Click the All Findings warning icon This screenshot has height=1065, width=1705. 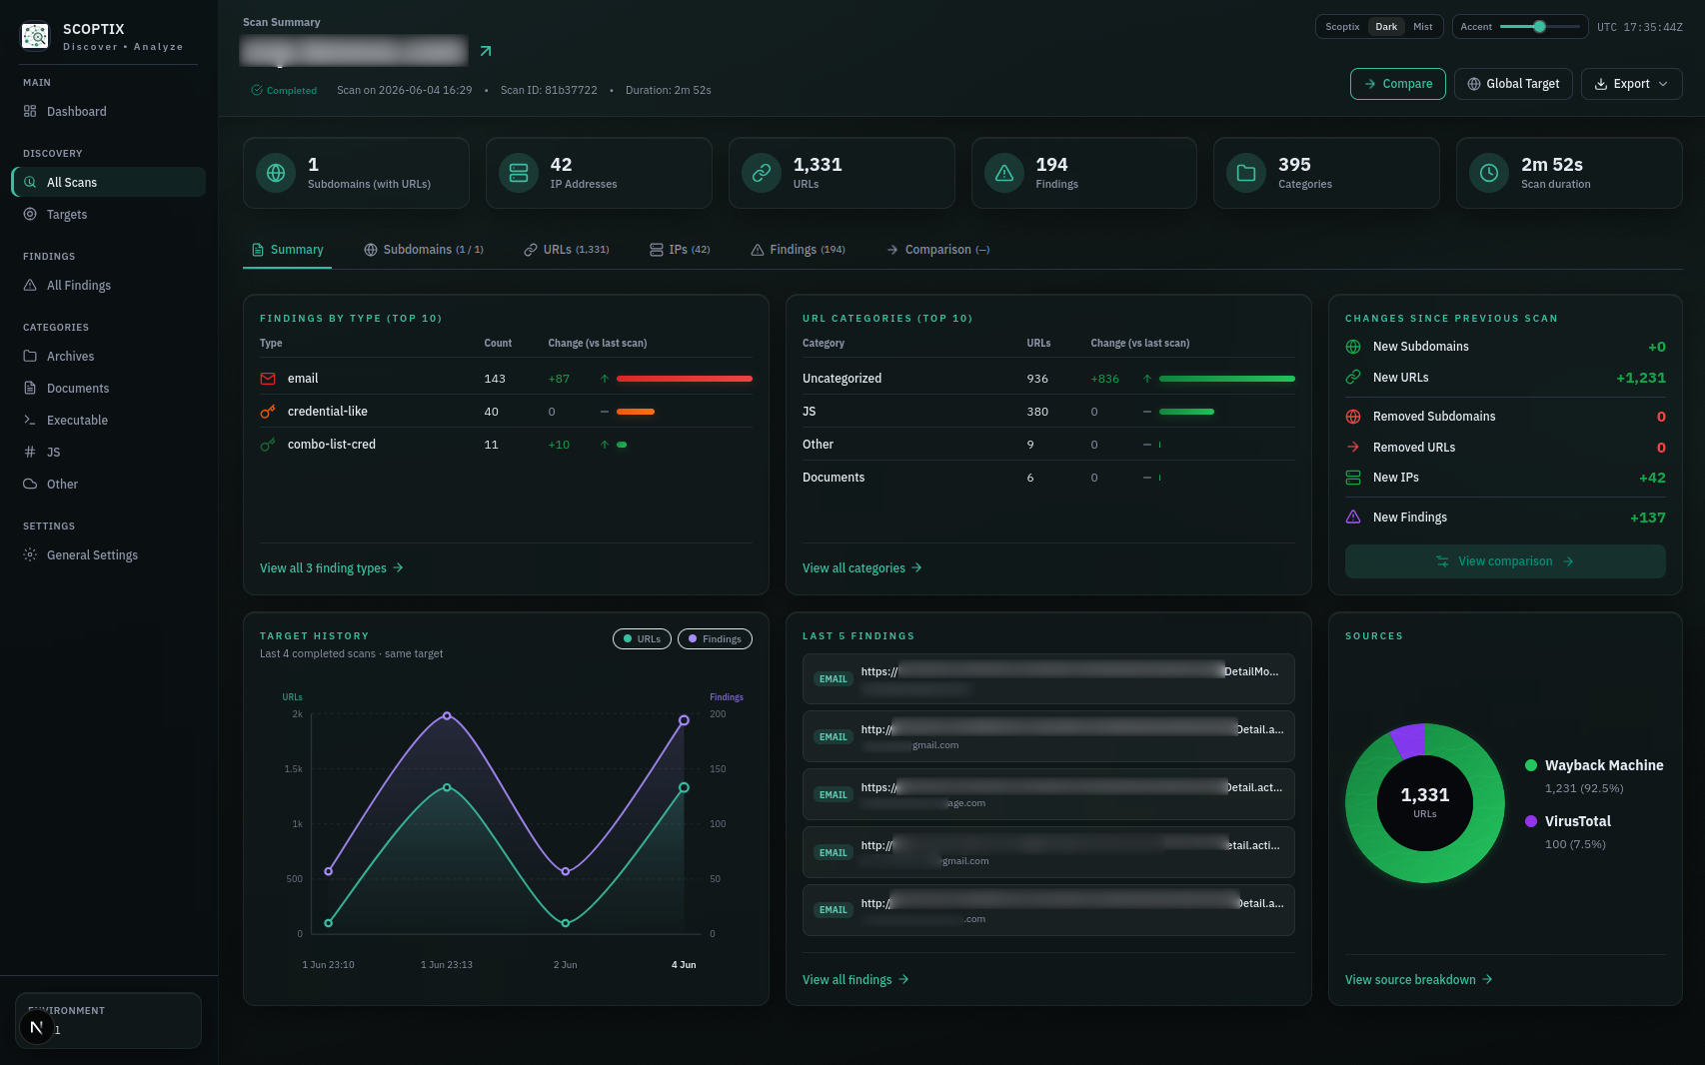coord(30,285)
